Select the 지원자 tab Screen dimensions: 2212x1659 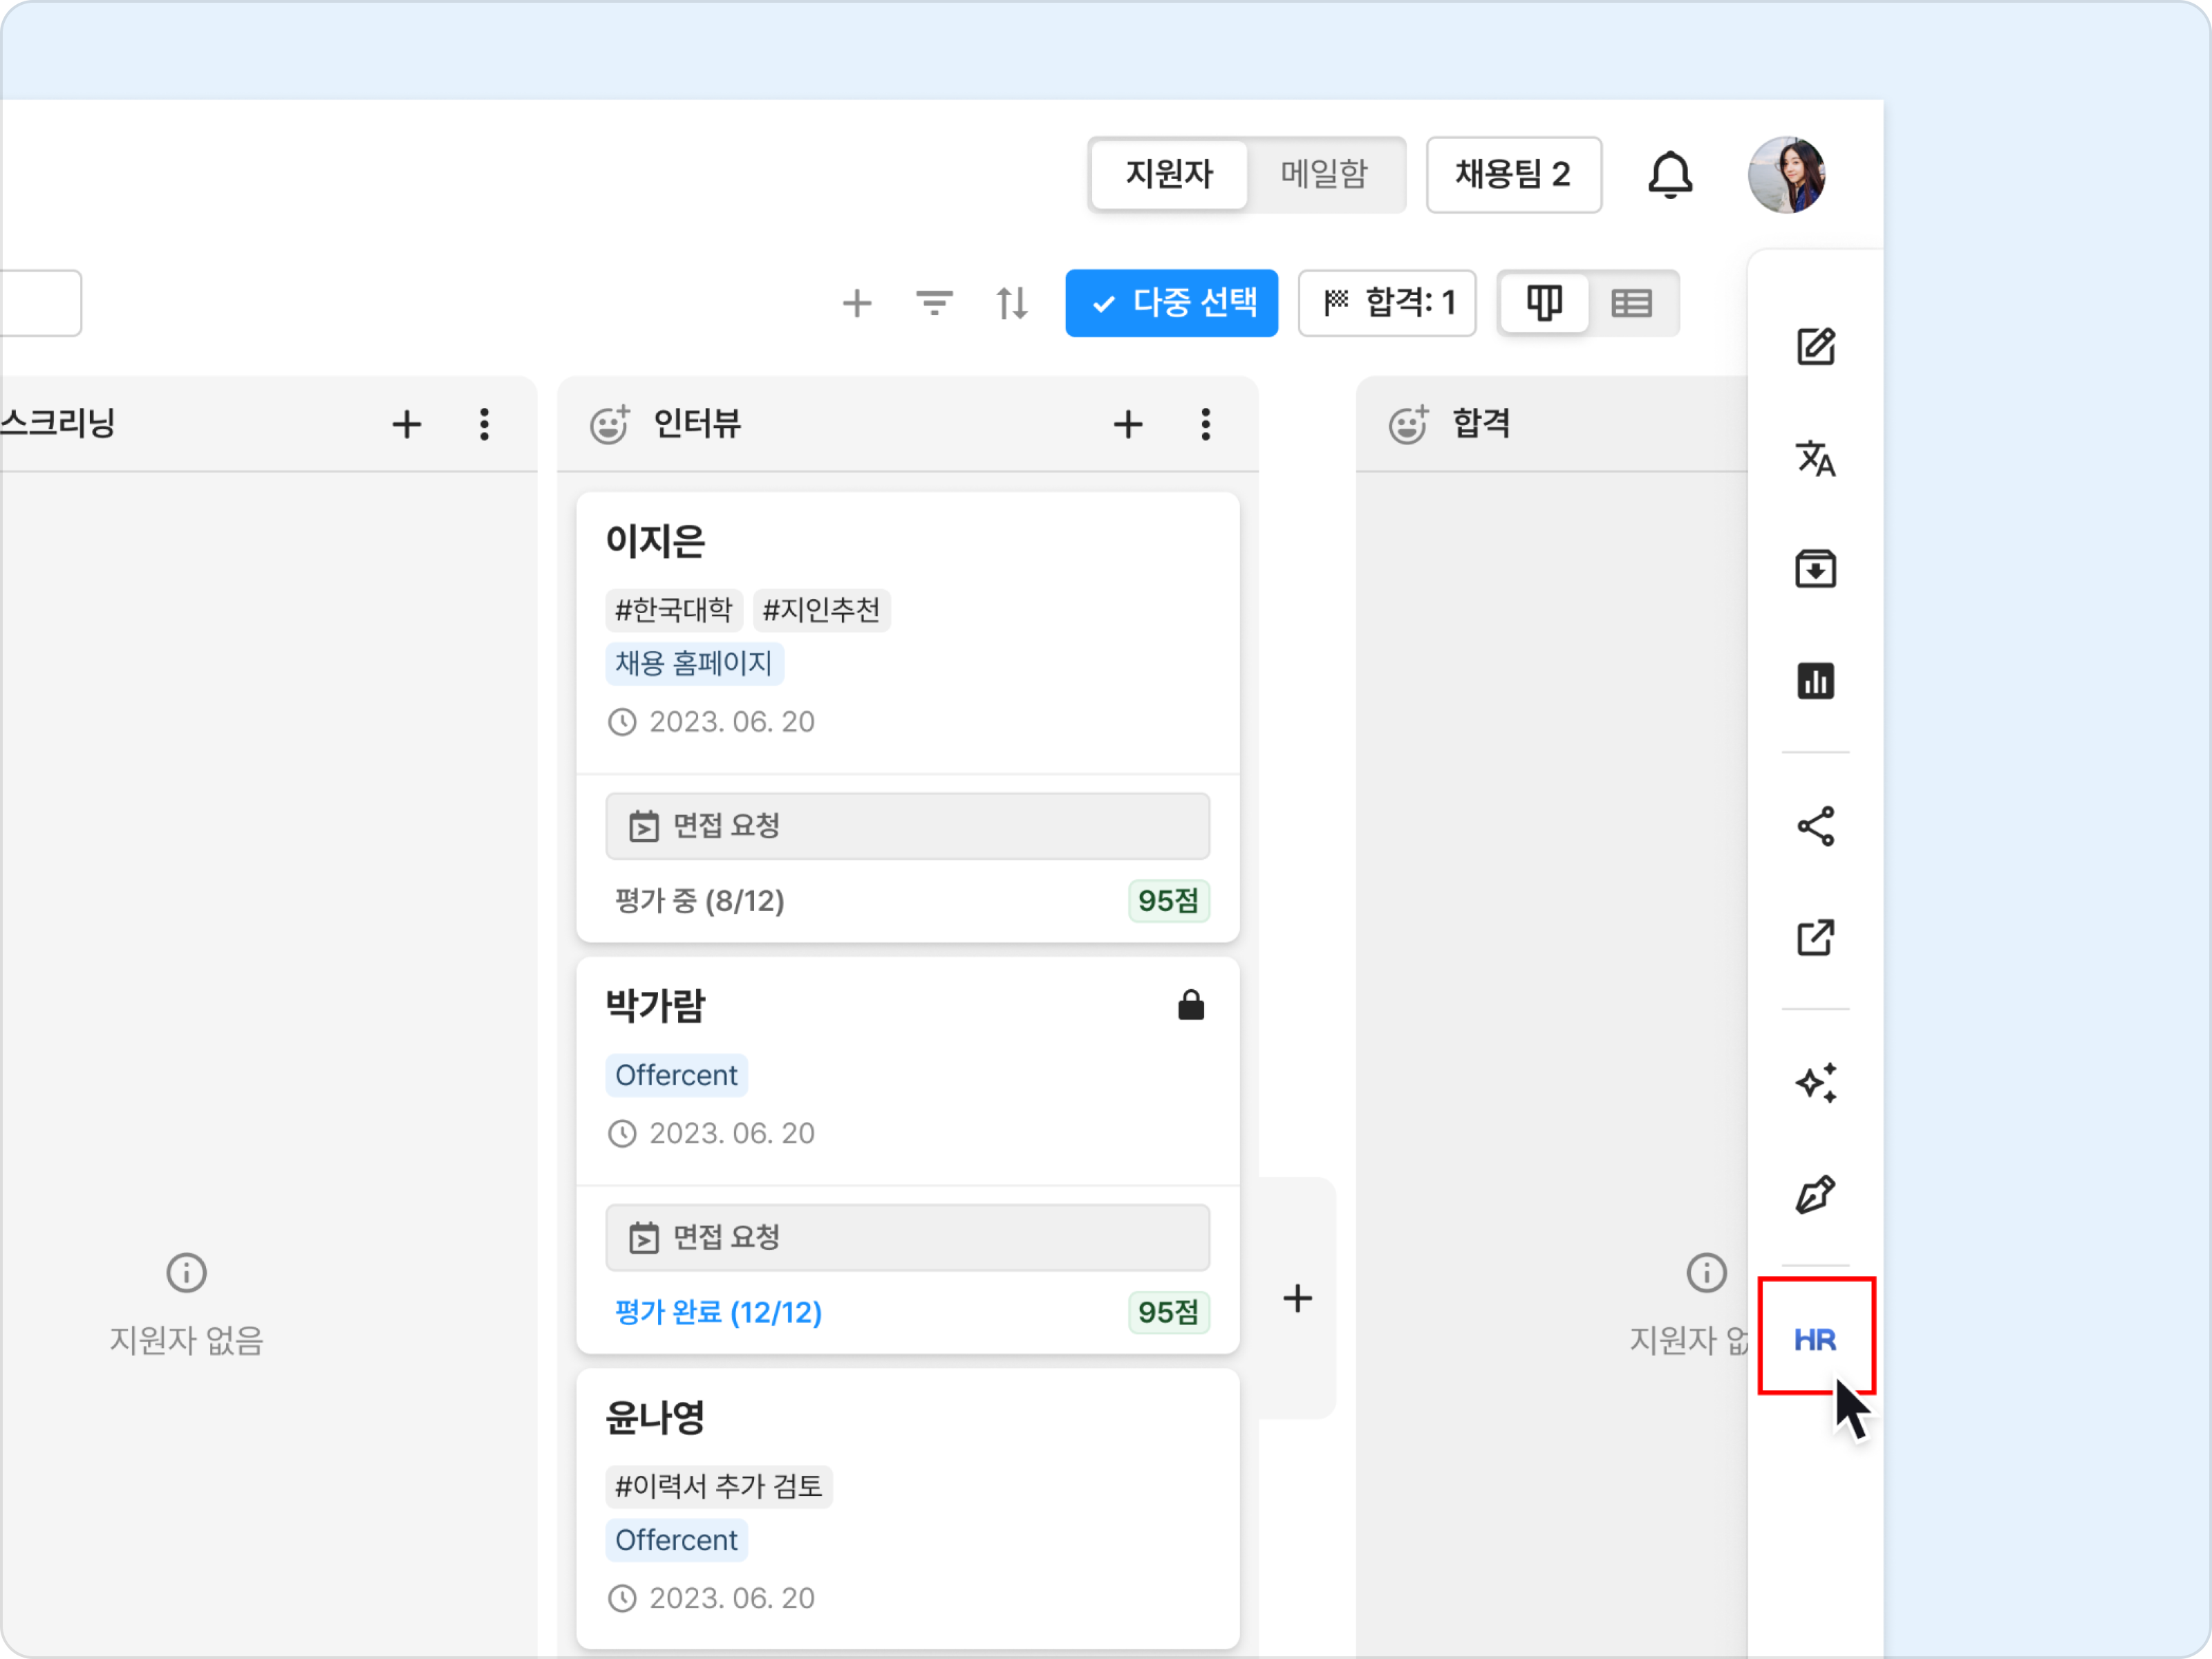(1168, 175)
